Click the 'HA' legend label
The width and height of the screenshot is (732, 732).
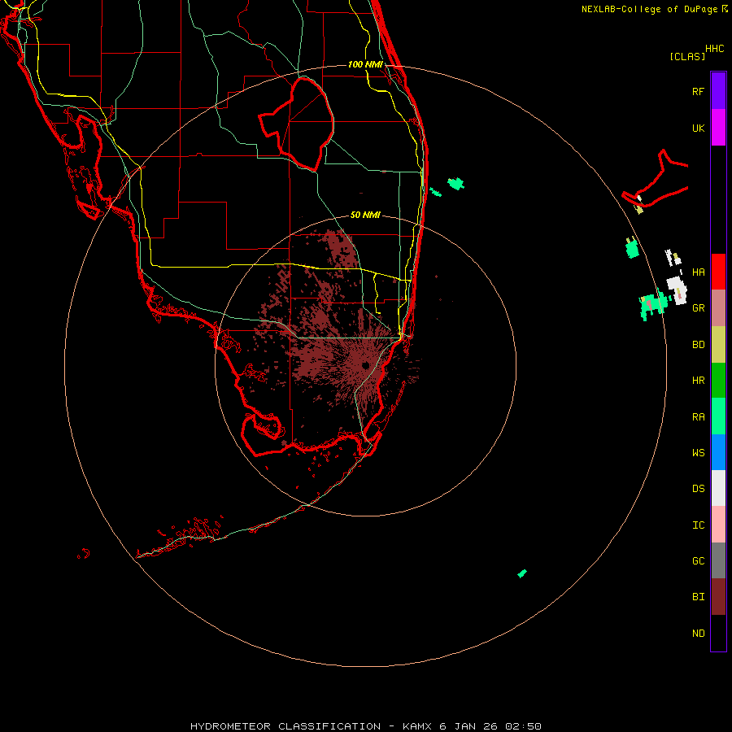click(698, 272)
